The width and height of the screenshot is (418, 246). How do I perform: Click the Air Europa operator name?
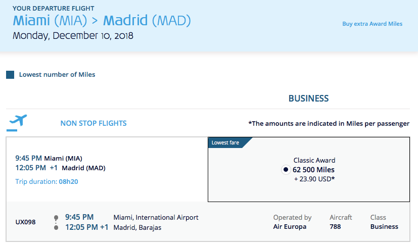pos(290,227)
